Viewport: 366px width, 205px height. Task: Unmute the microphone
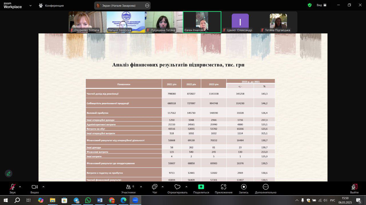pyautogui.click(x=13, y=187)
